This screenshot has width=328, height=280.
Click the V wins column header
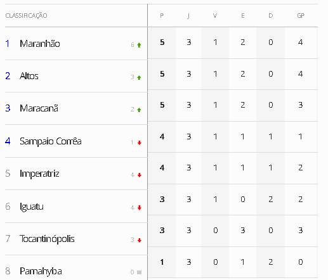click(215, 16)
